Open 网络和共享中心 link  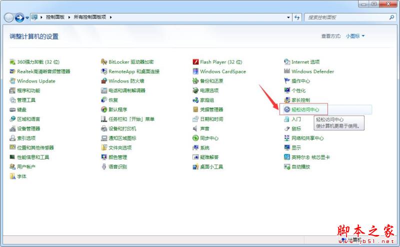coord(307,138)
